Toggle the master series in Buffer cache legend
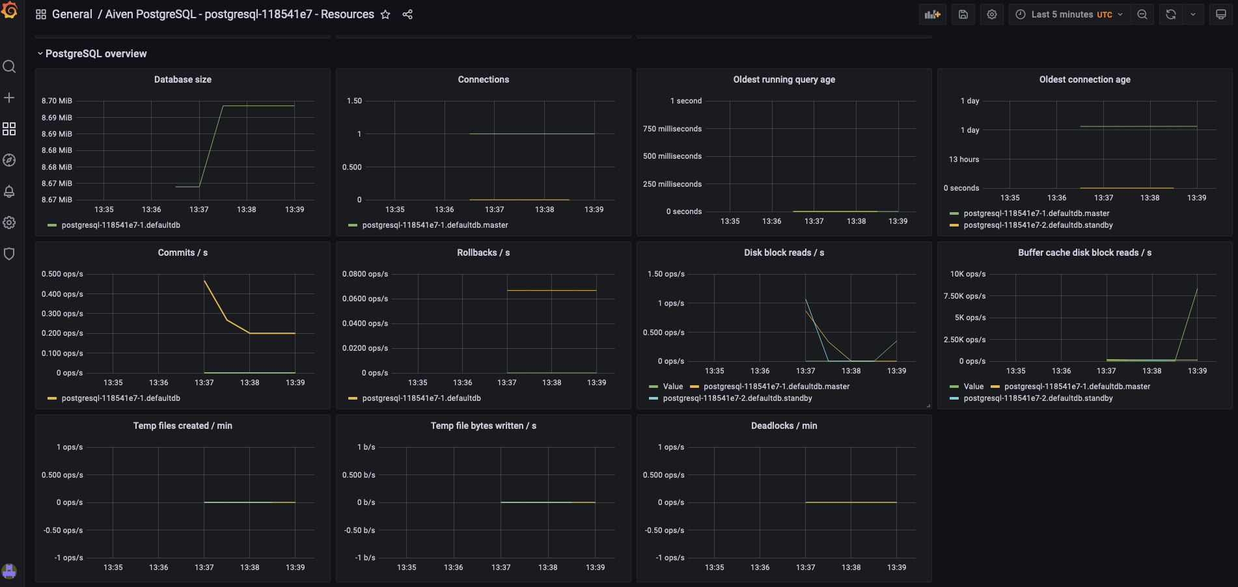 tap(1077, 386)
